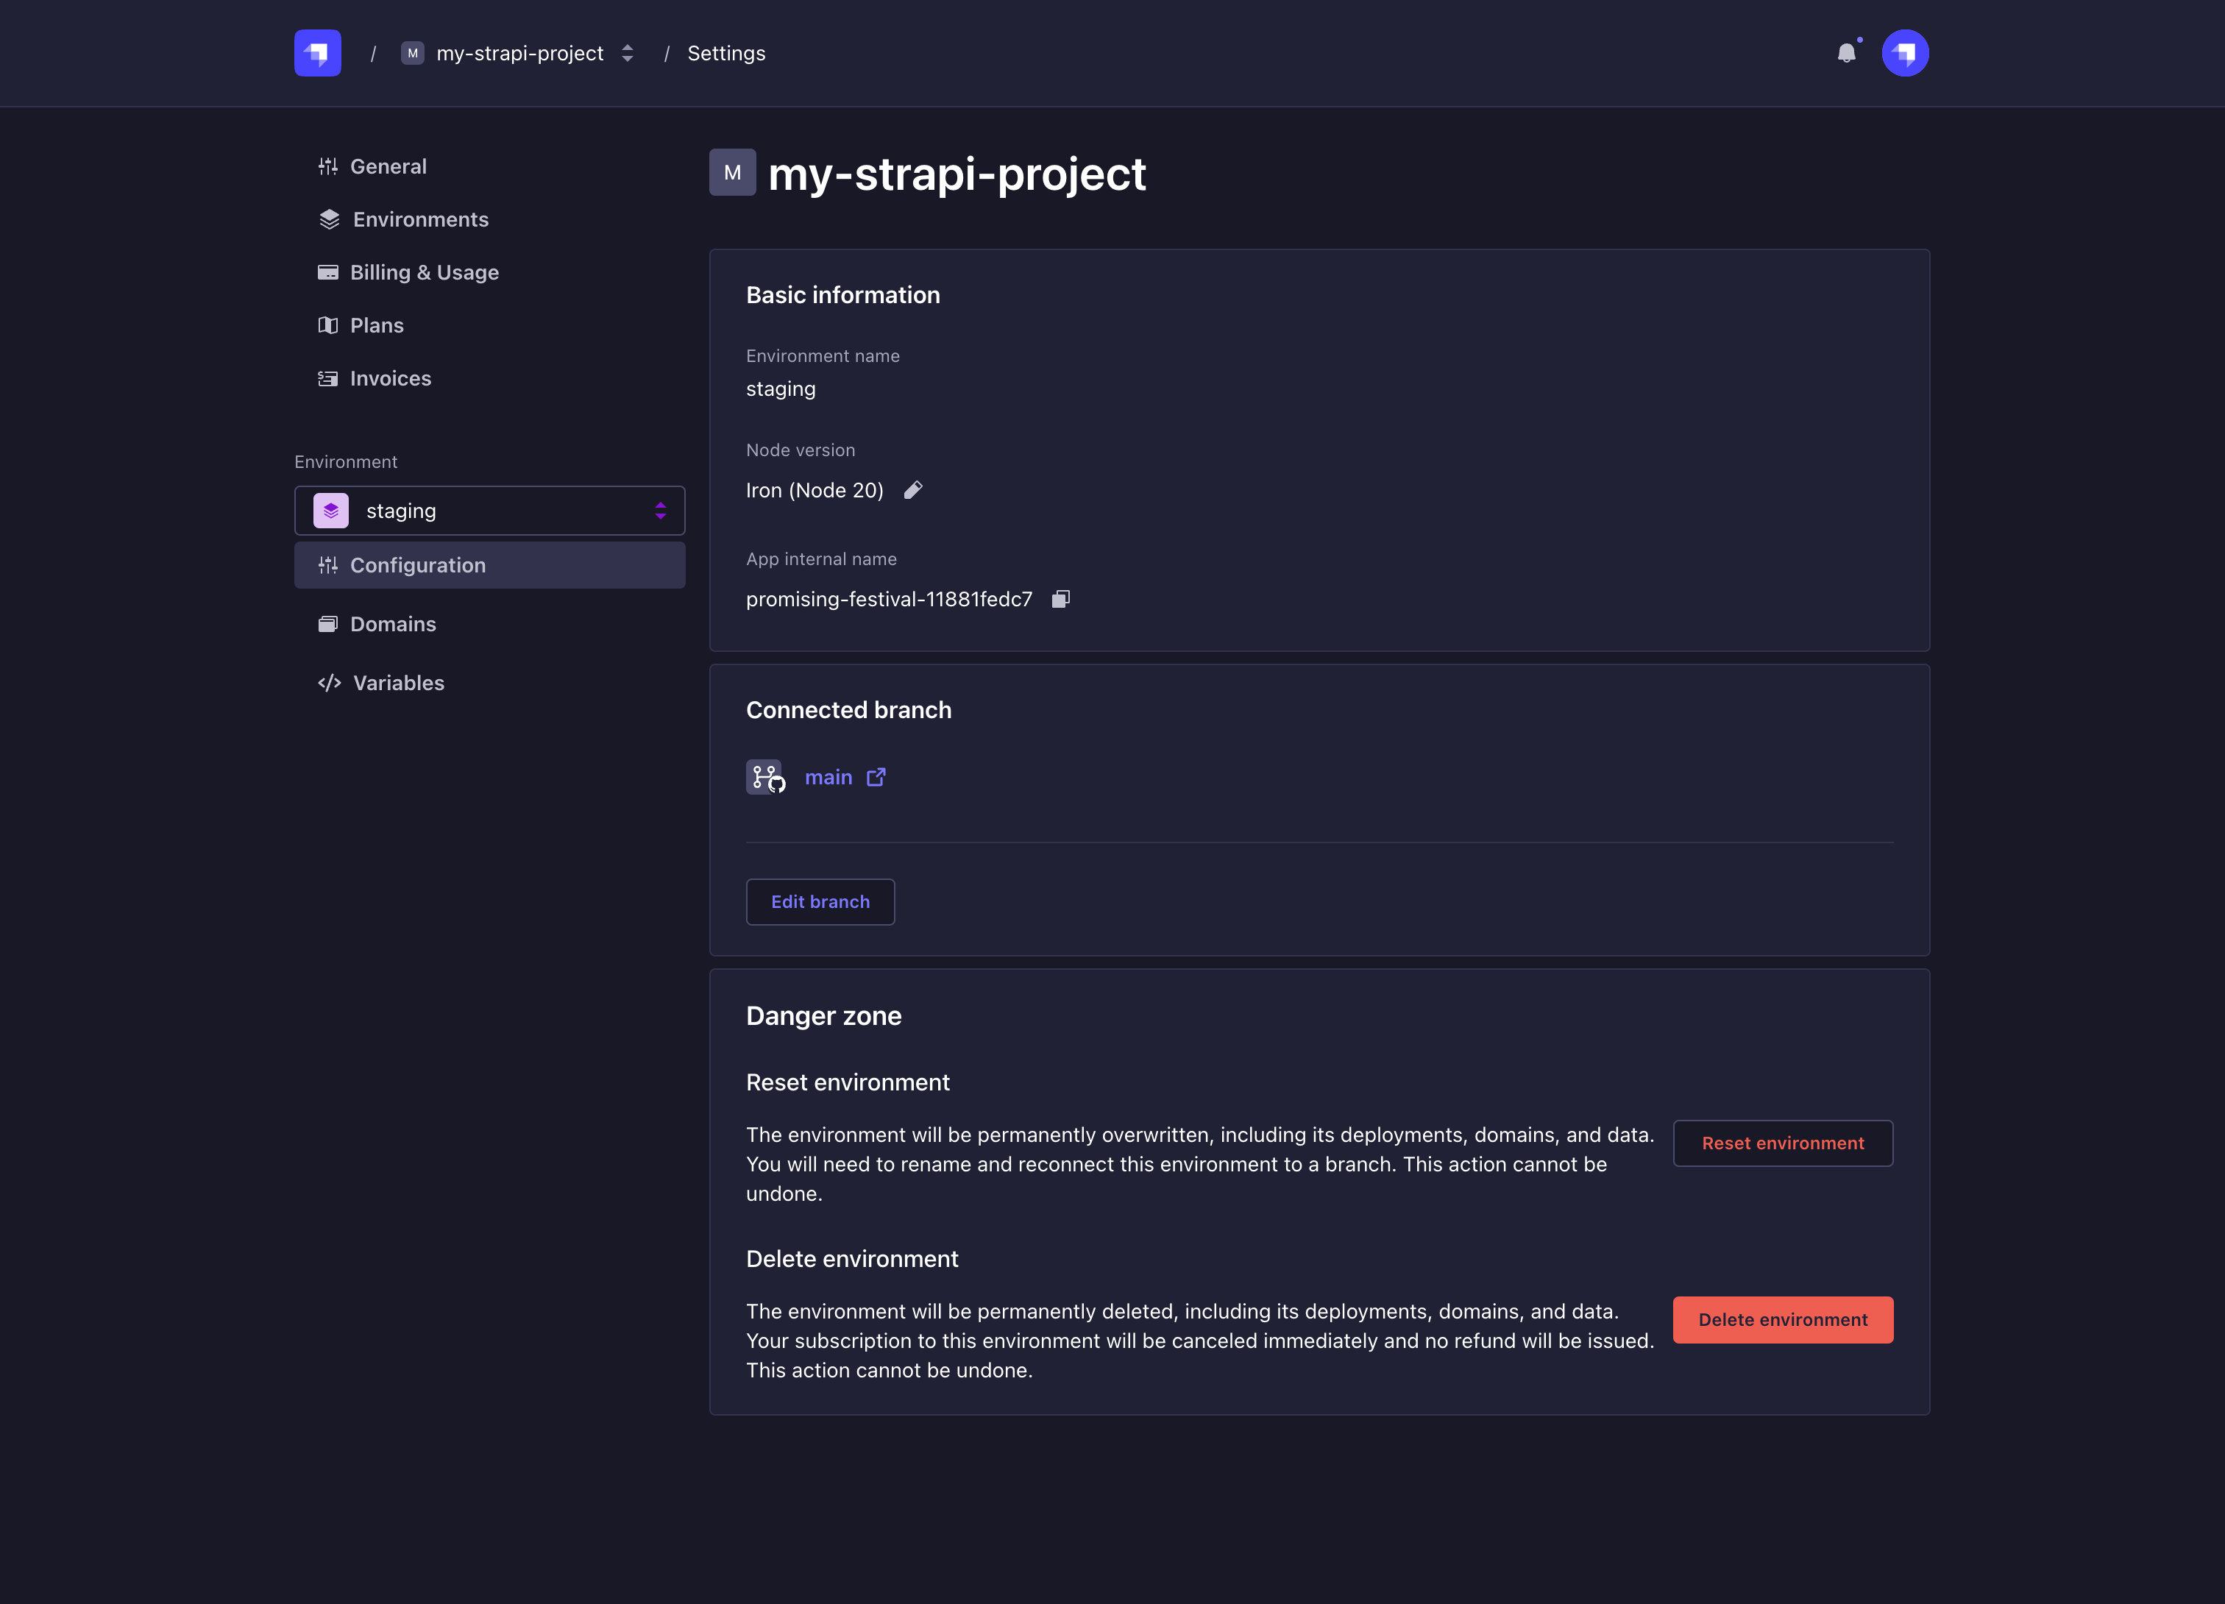Open the main branch external link
Screen dimensions: 2225x1604
coord(874,776)
